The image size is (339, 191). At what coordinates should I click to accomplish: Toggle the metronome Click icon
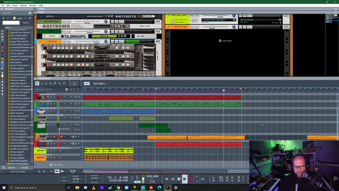[137, 177]
